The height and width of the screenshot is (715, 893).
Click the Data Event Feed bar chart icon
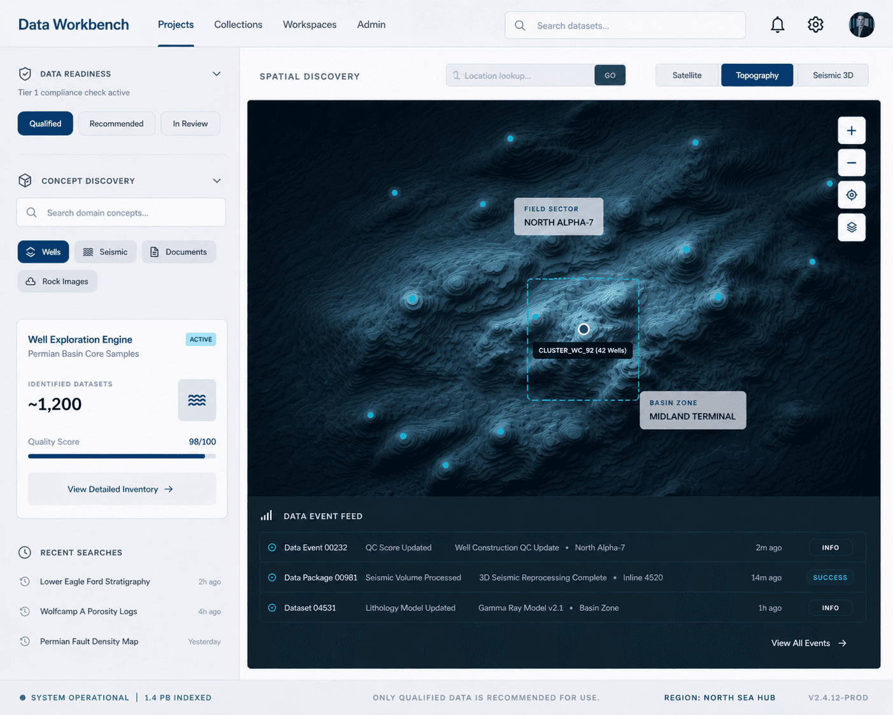266,516
